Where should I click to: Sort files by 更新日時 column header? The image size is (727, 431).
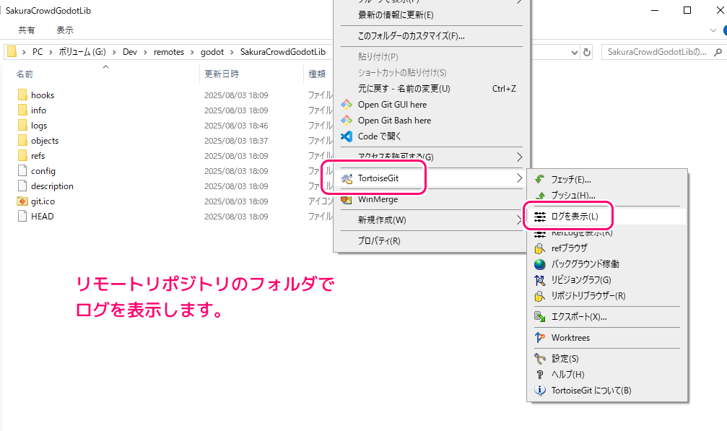pos(222,74)
